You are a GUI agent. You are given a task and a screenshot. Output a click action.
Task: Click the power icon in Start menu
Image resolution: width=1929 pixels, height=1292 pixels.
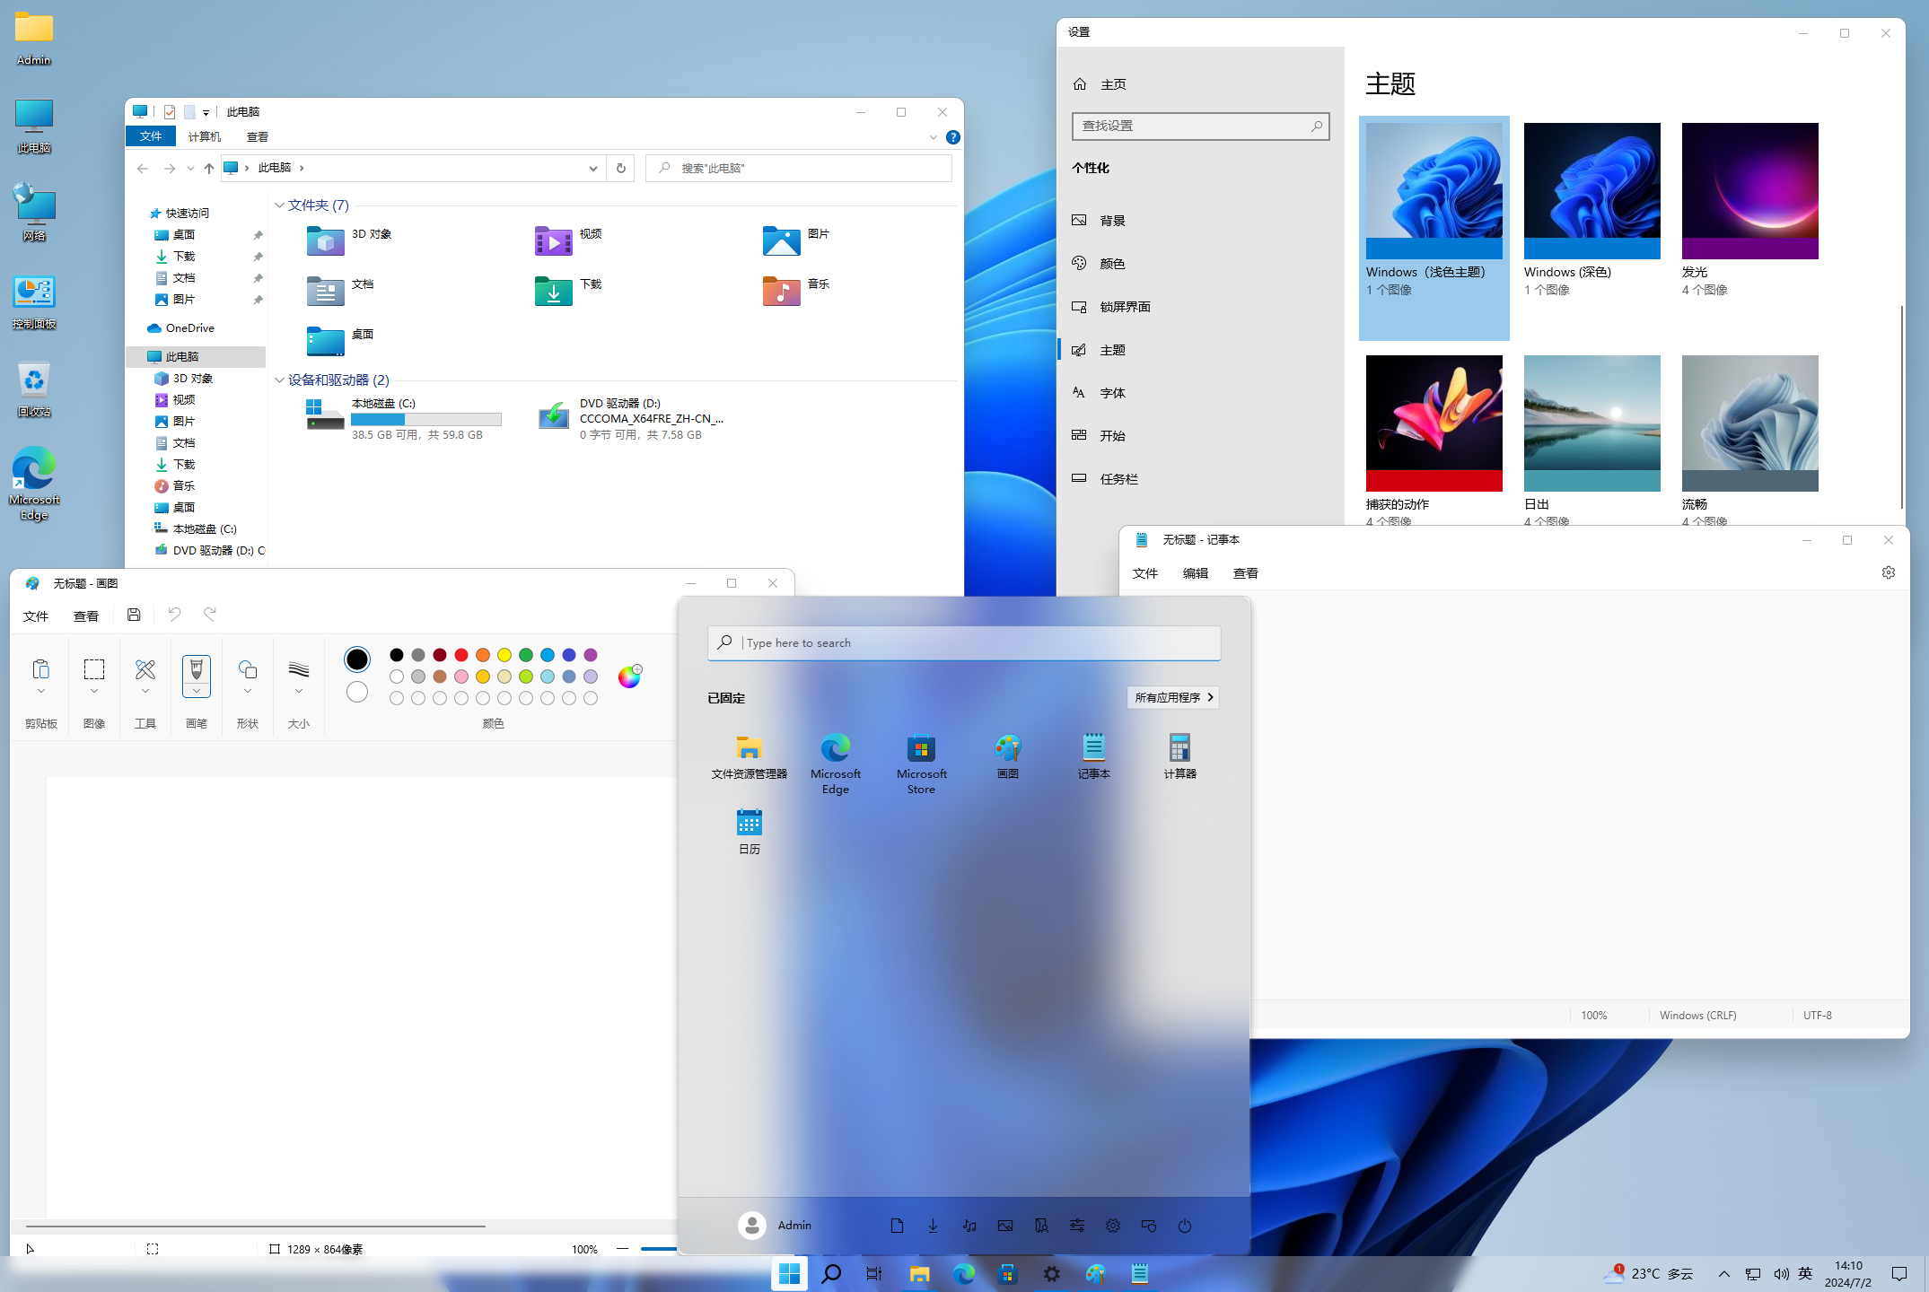coord(1185,1226)
